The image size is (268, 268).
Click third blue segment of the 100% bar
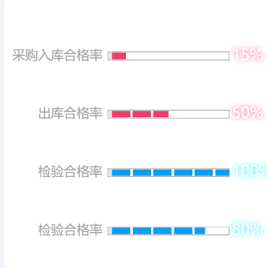click(162, 173)
